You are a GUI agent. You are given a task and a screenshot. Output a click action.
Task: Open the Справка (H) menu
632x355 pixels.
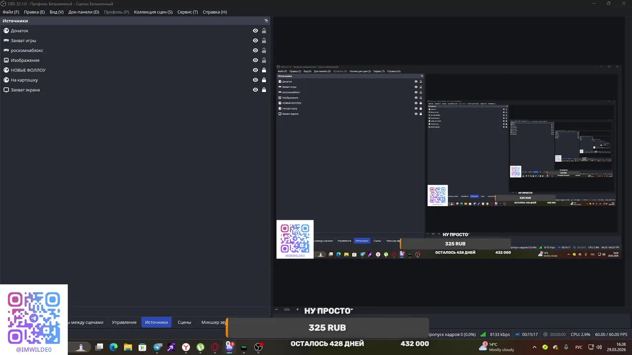click(x=215, y=12)
